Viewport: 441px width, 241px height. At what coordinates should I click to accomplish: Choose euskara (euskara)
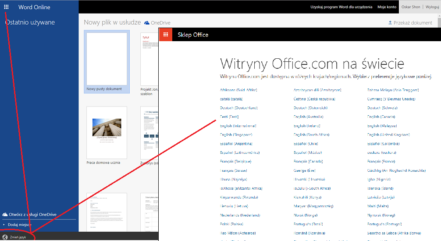(x=382, y=152)
